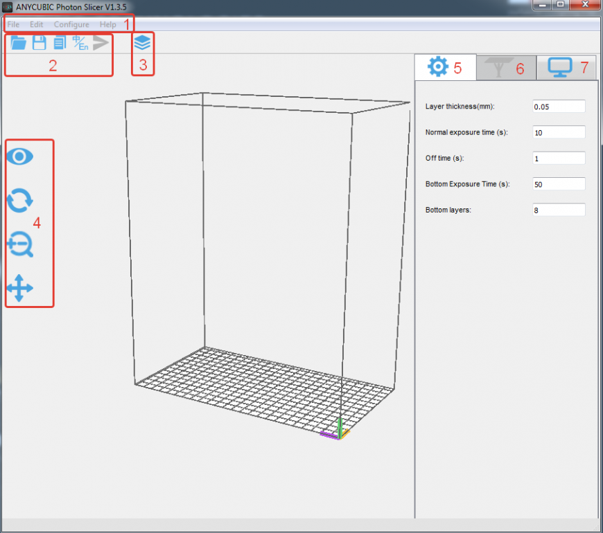Select the Rotate tool icon
603x533 pixels.
pos(19,201)
